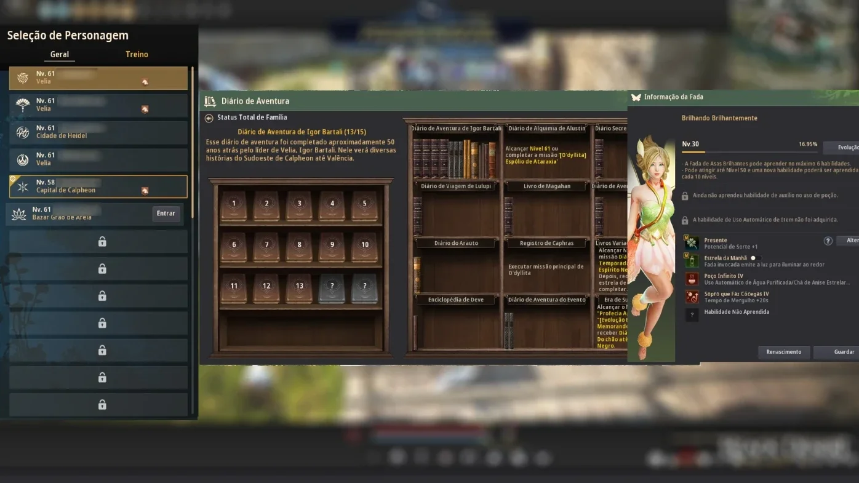
Task: Click the Bazar Grao de Areia class icon
Action: [19, 214]
